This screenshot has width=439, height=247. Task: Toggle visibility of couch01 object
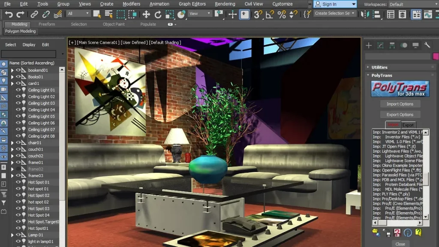pos(18,149)
